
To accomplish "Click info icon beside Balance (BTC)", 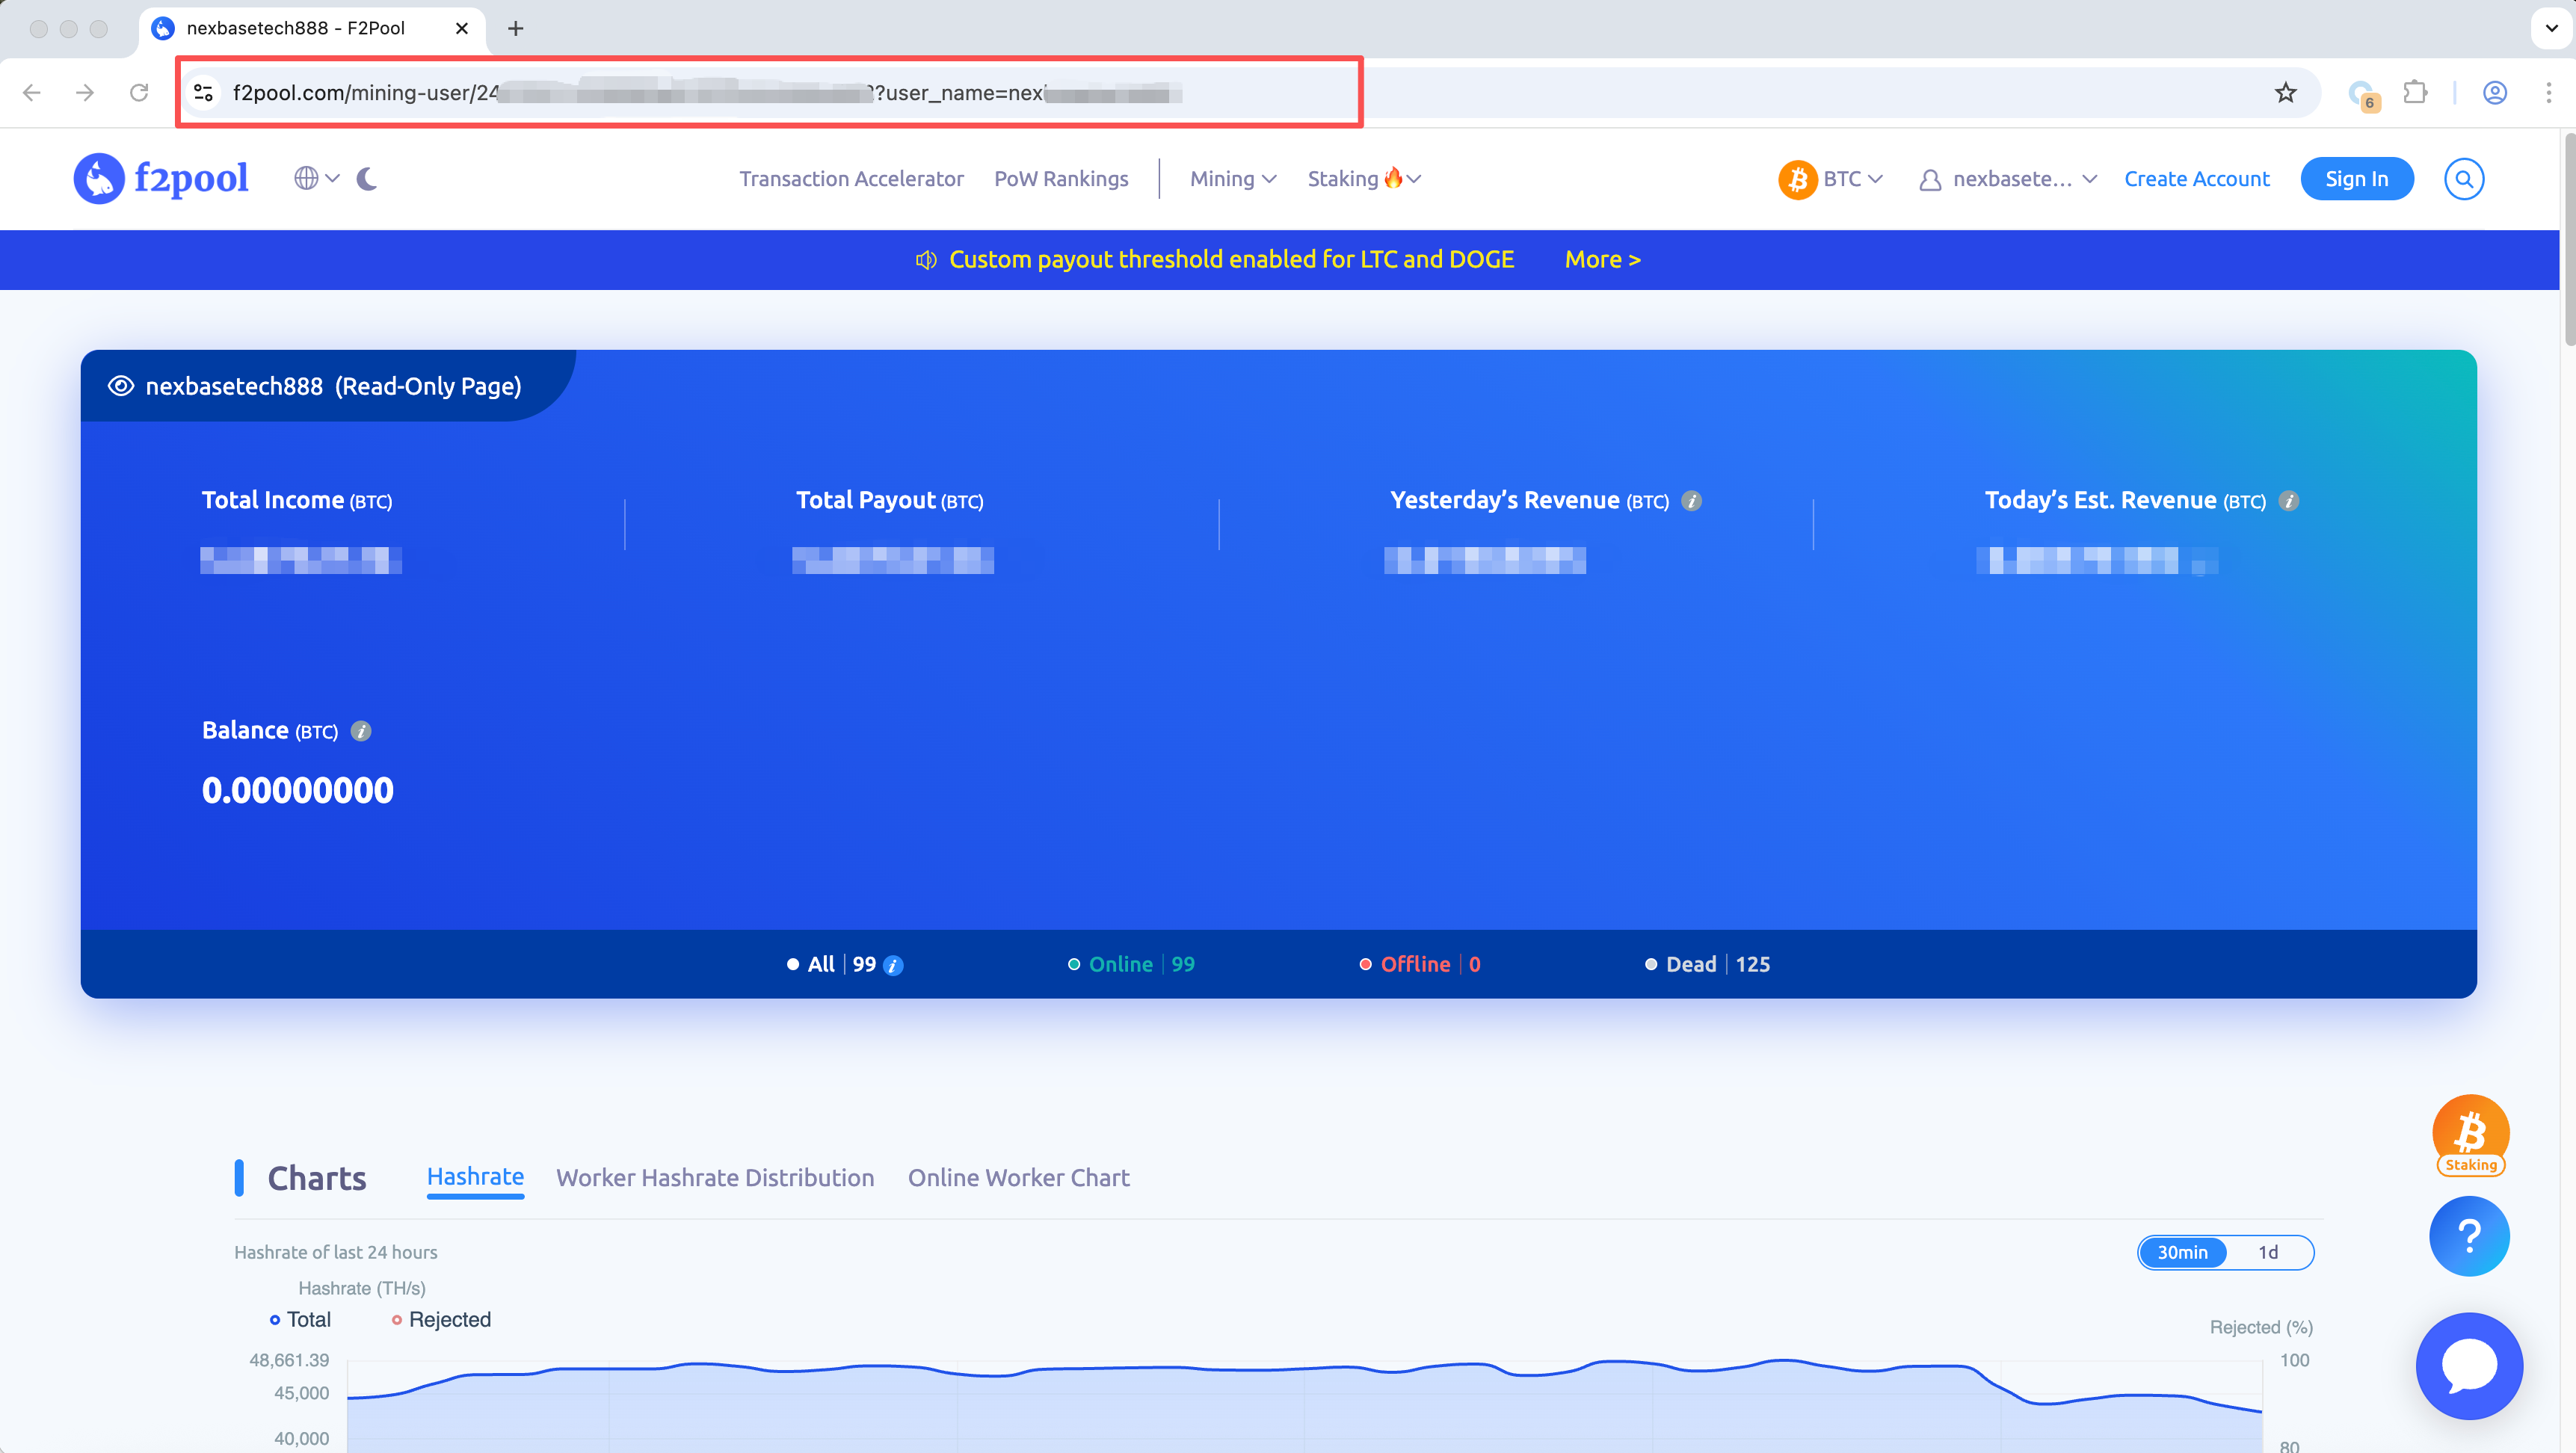I will (361, 731).
